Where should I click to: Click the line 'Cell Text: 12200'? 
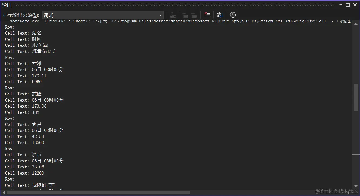pos(25,173)
